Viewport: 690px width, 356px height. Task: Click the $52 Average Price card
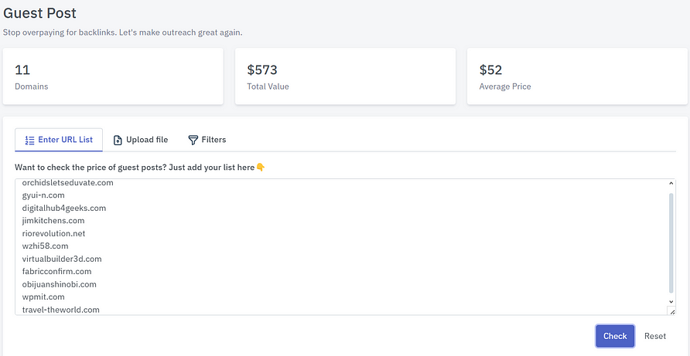577,76
